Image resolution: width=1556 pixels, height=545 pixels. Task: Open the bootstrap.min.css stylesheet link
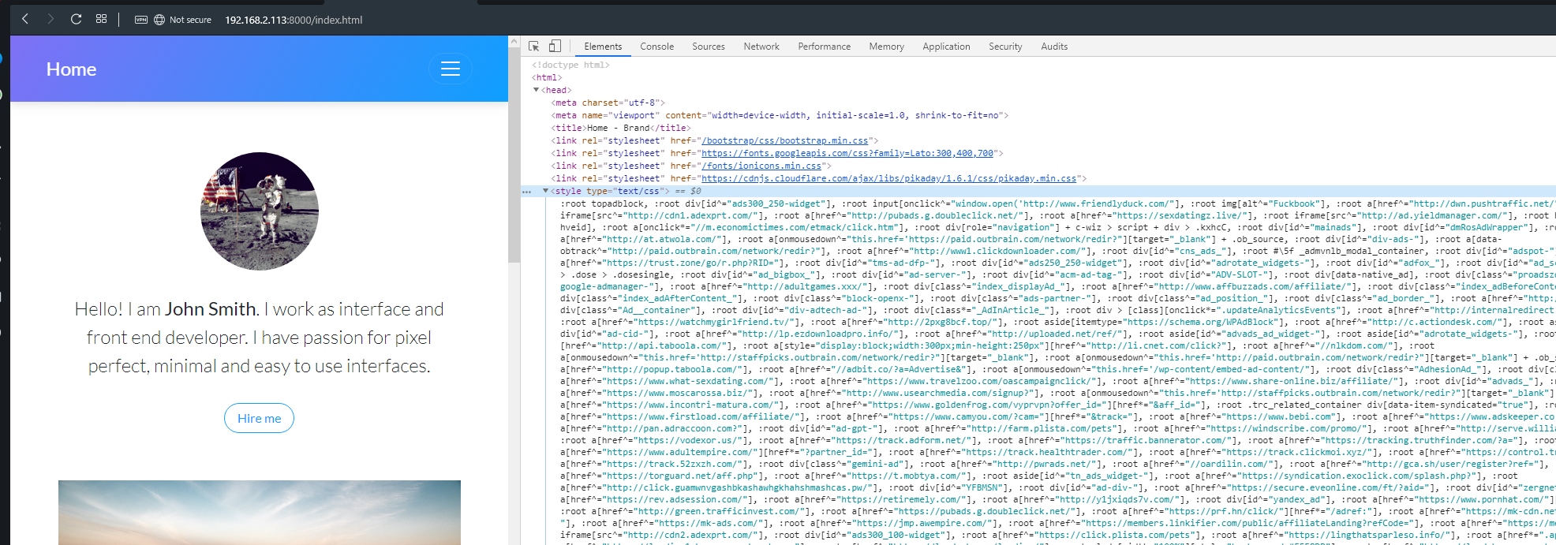pyautogui.click(x=785, y=140)
